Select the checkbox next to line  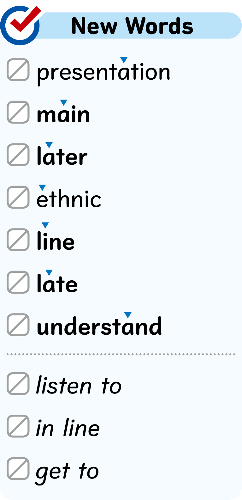[x=18, y=240]
